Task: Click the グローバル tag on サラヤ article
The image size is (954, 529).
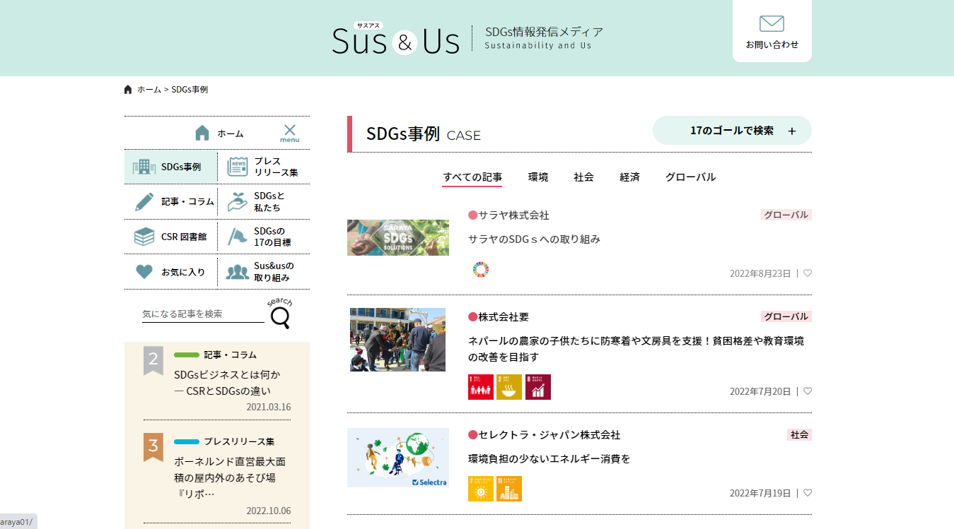Action: (x=786, y=215)
